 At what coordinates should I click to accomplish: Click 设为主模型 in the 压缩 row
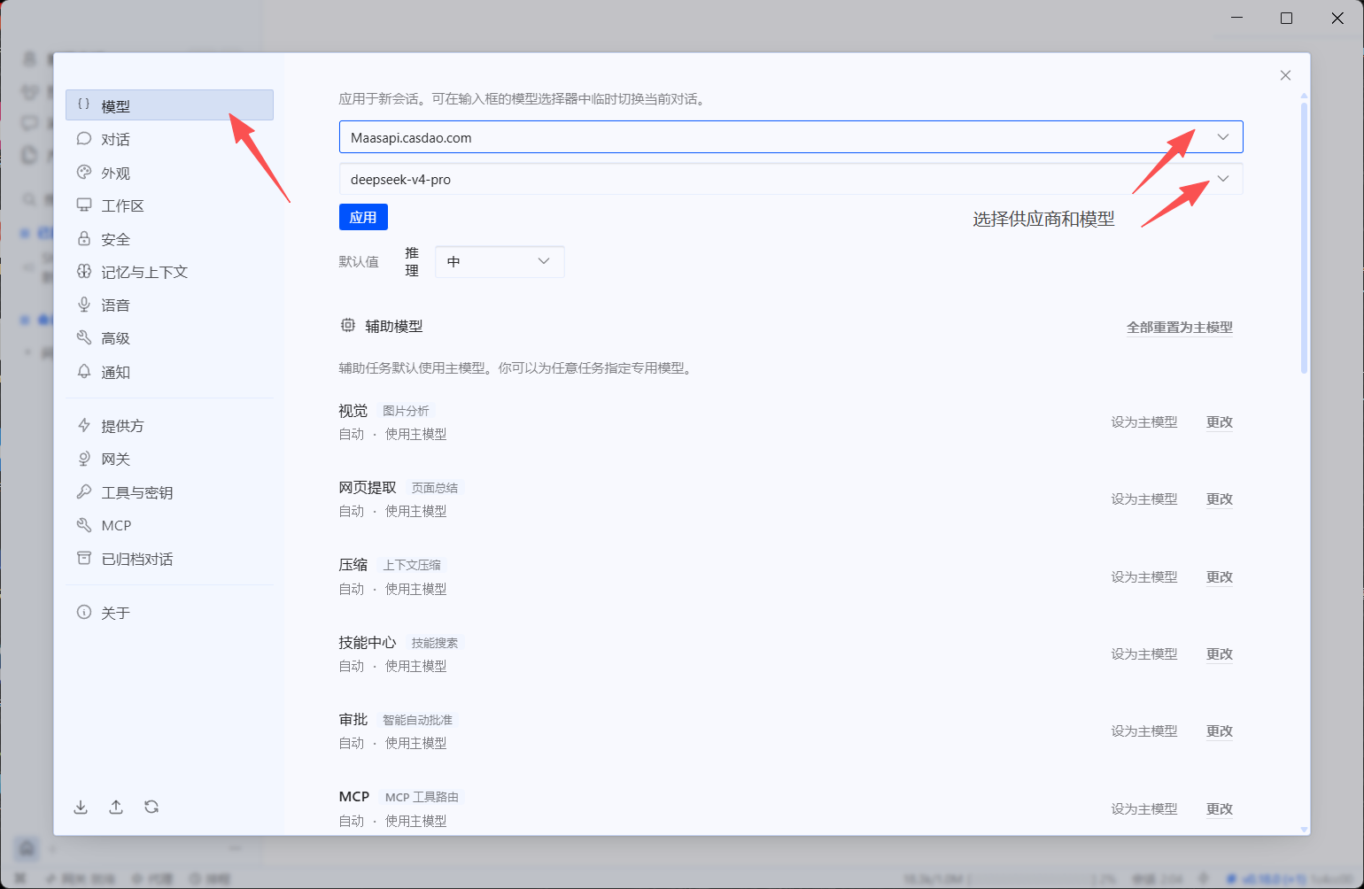pyautogui.click(x=1144, y=577)
